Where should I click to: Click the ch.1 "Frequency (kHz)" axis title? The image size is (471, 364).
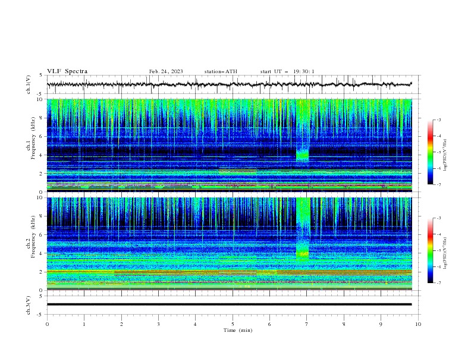pyautogui.click(x=33, y=138)
